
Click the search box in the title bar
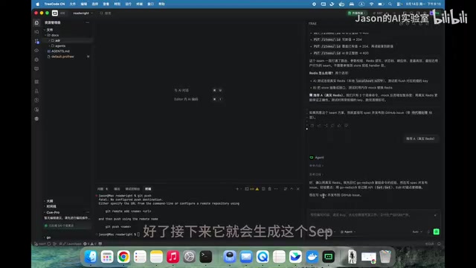(106, 13)
